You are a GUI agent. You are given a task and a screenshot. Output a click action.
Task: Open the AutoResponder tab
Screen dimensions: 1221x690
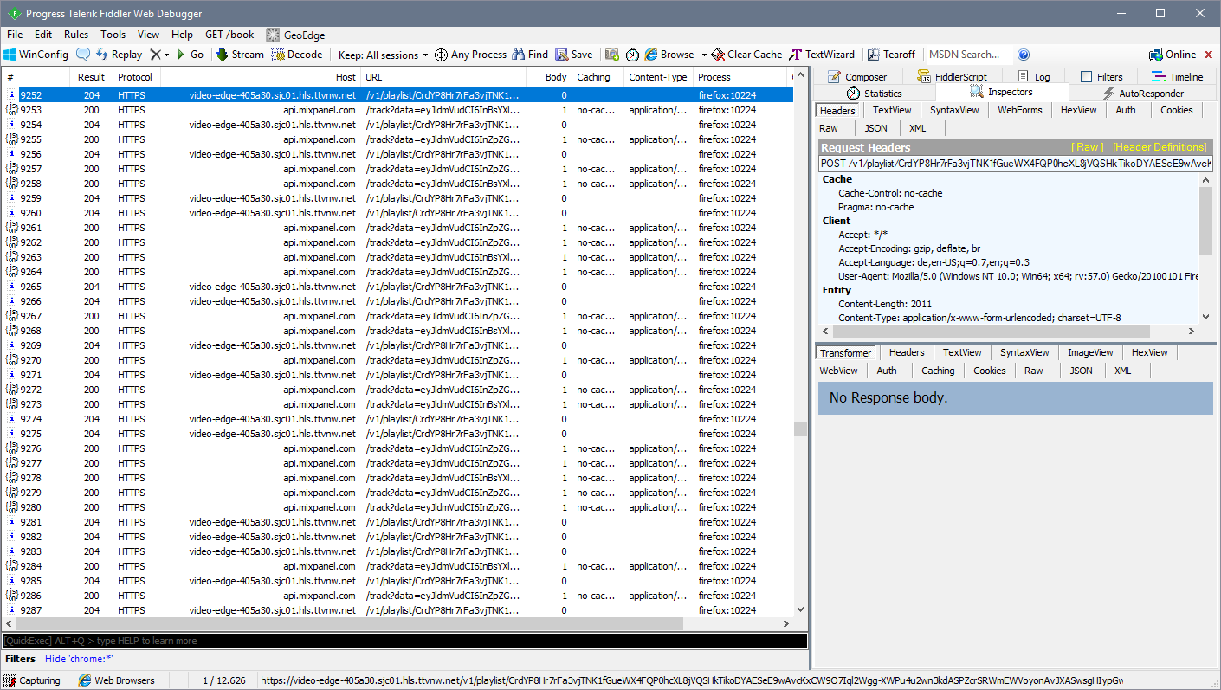pyautogui.click(x=1143, y=93)
